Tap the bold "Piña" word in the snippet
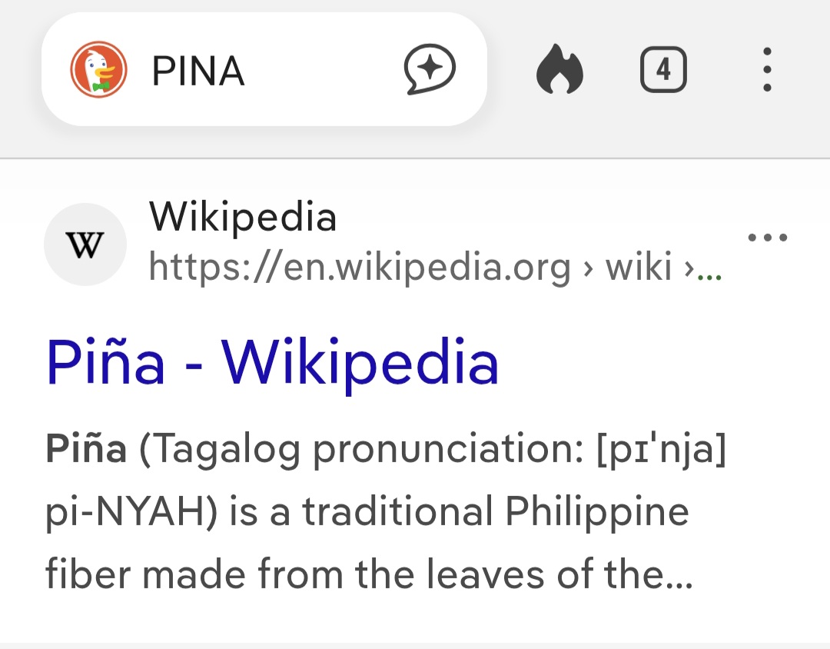The image size is (830, 649). tap(86, 450)
